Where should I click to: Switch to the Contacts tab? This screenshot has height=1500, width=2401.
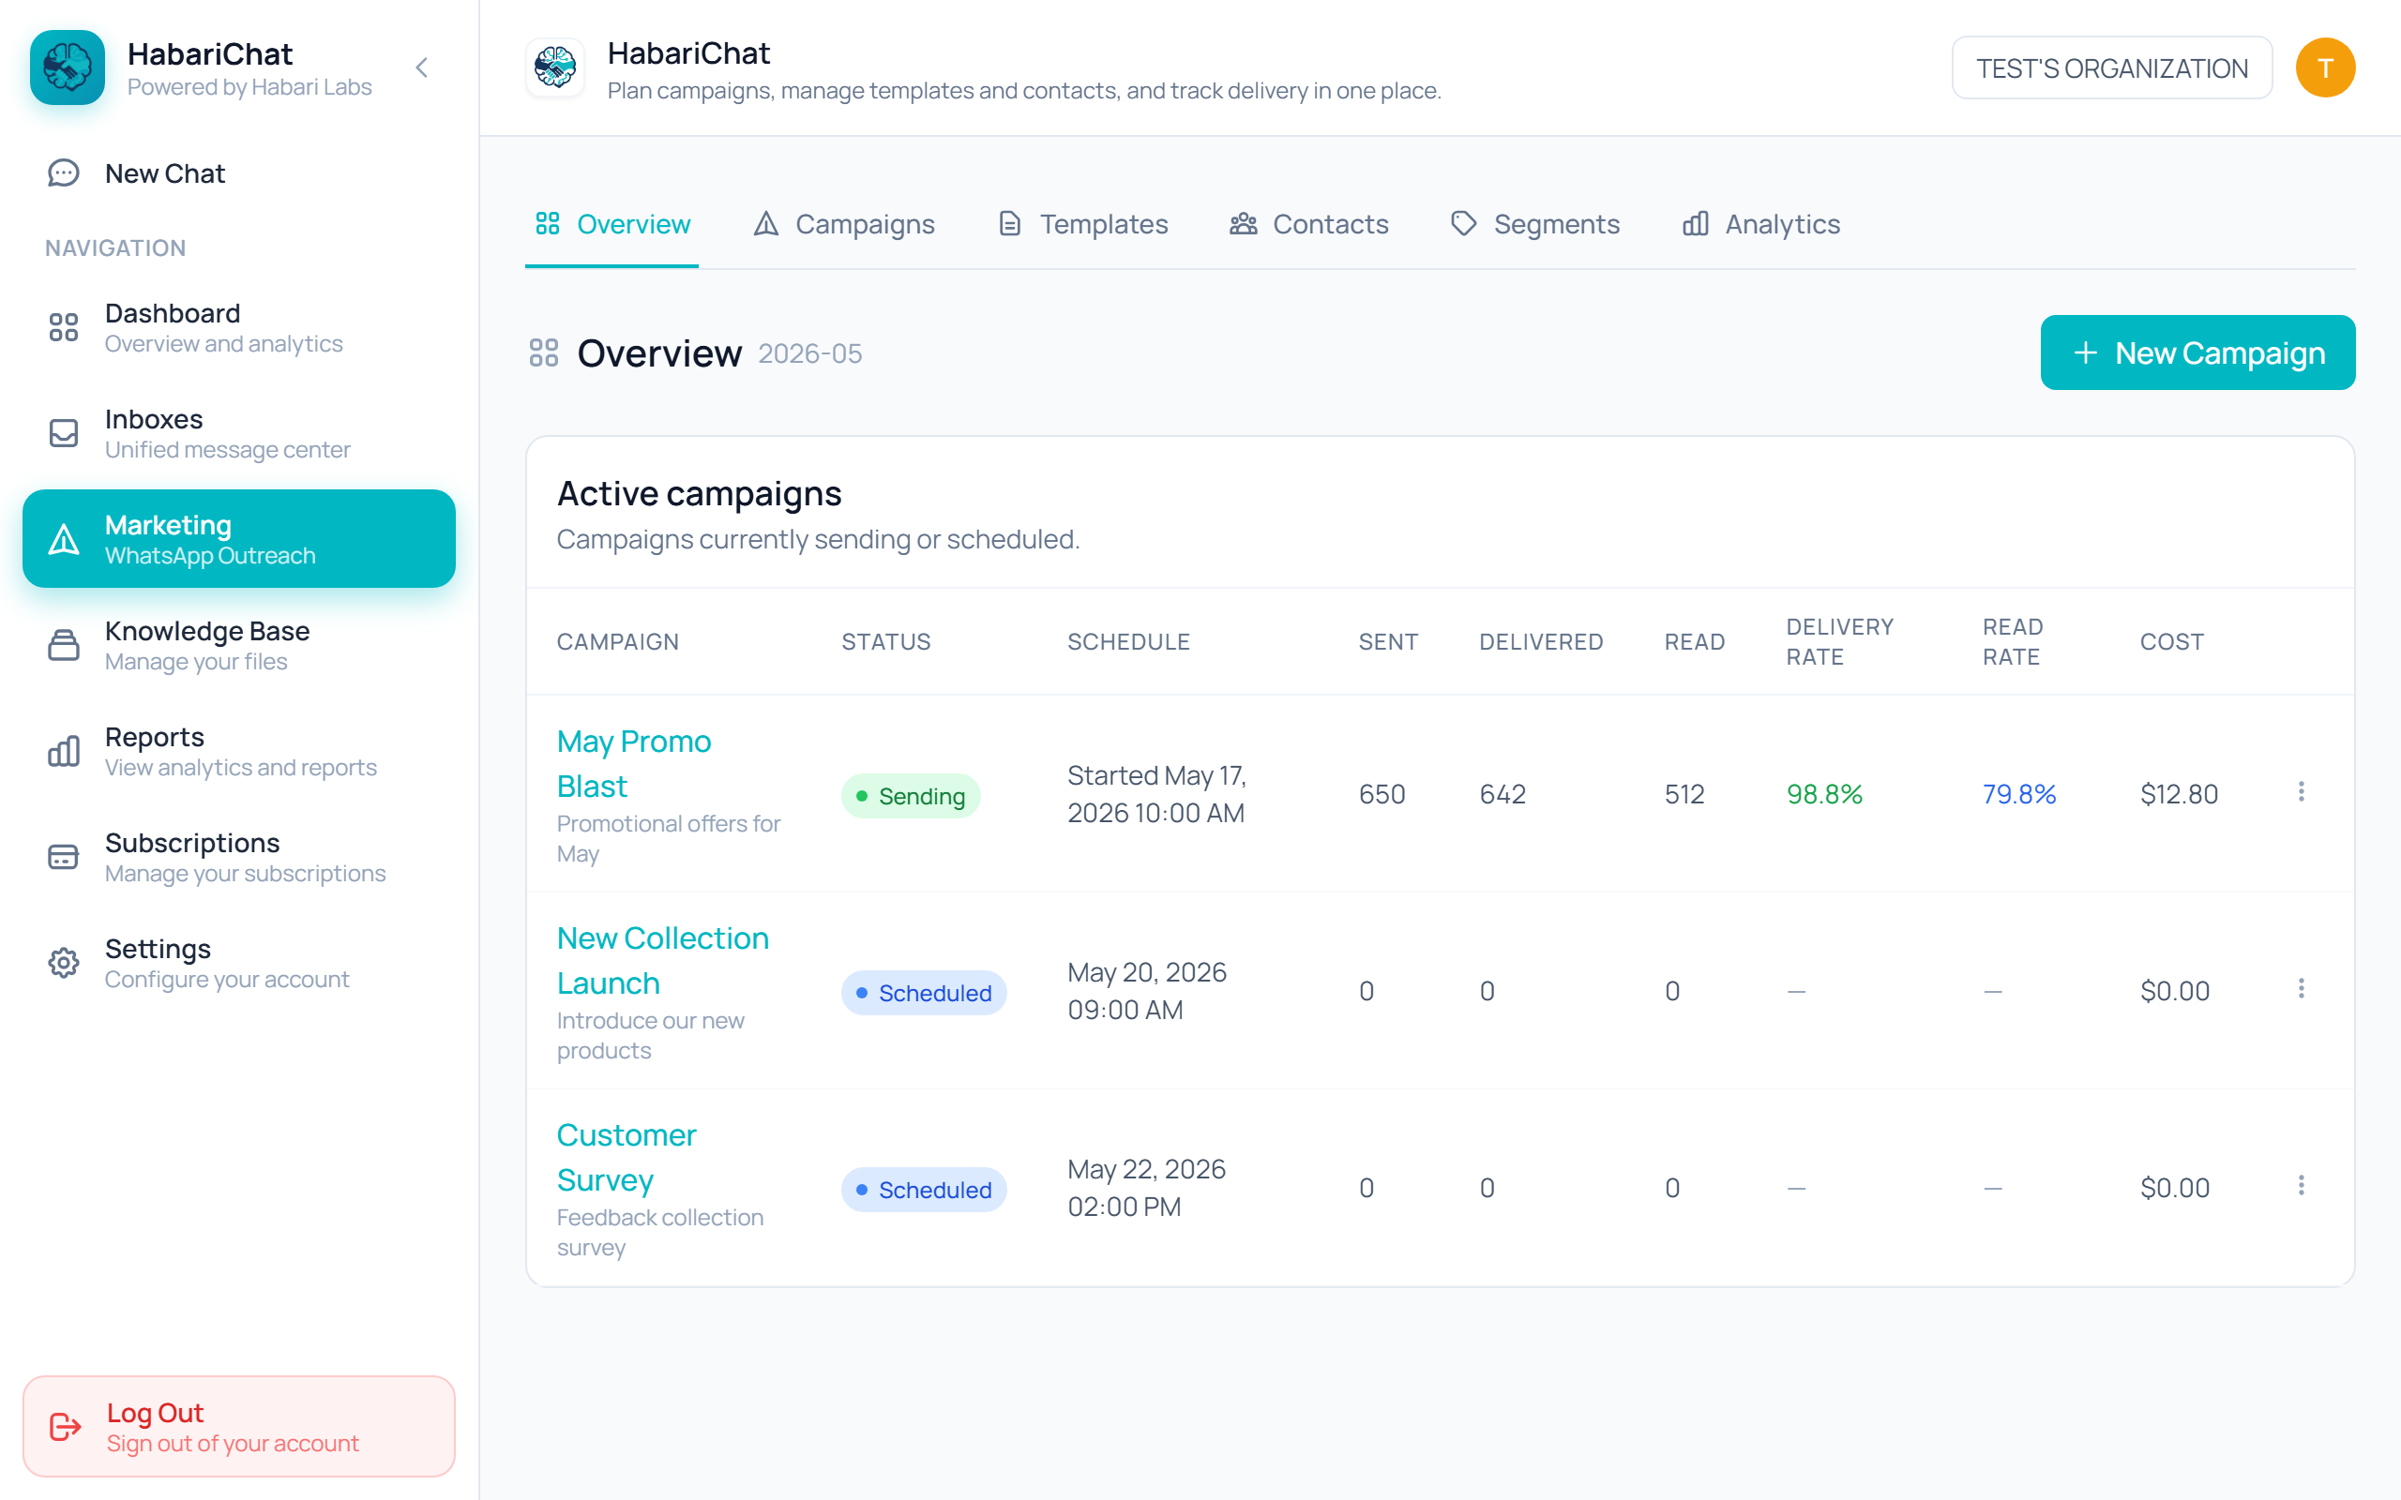coord(1308,224)
